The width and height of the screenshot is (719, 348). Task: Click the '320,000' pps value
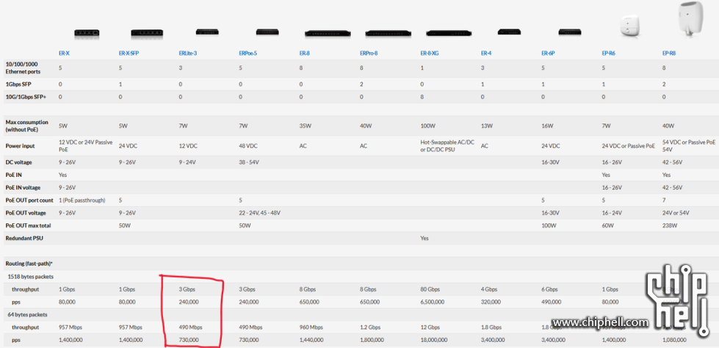pos(491,302)
